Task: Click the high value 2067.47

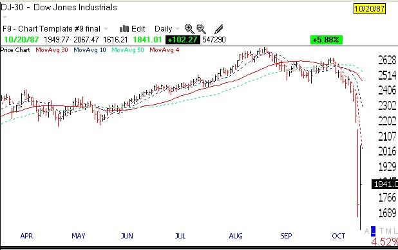Action: tap(86, 40)
